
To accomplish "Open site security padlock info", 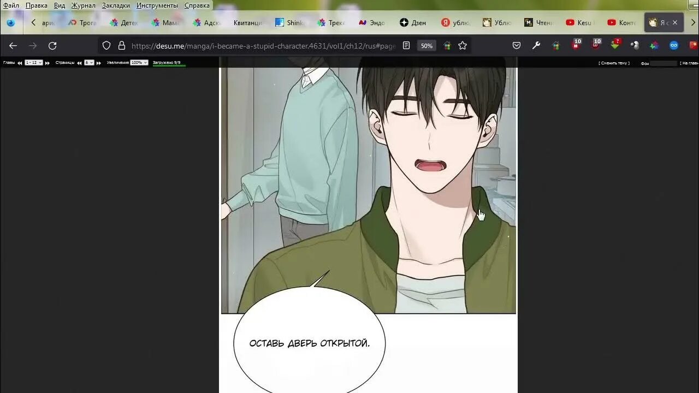I will pos(122,46).
